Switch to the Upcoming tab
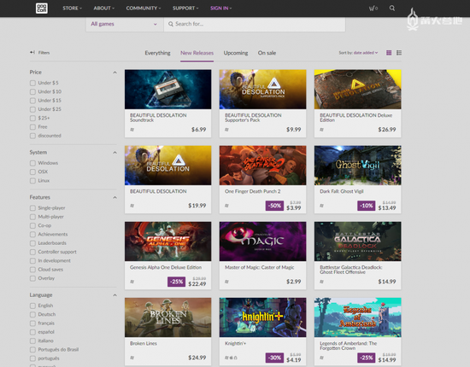Image resolution: width=470 pixels, height=367 pixels. click(236, 53)
